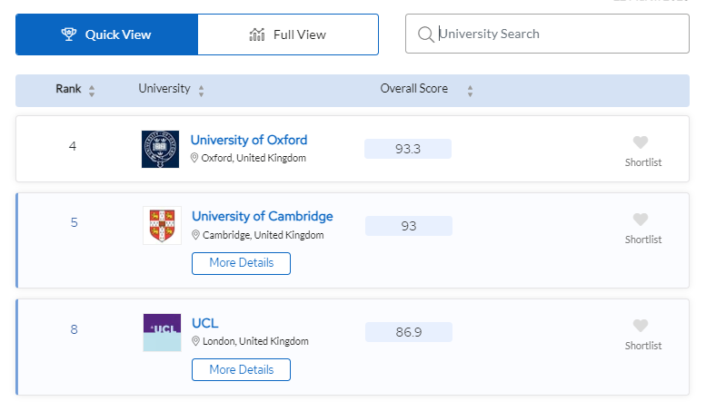
Task: Switch to Full View tab
Action: [x=287, y=34]
